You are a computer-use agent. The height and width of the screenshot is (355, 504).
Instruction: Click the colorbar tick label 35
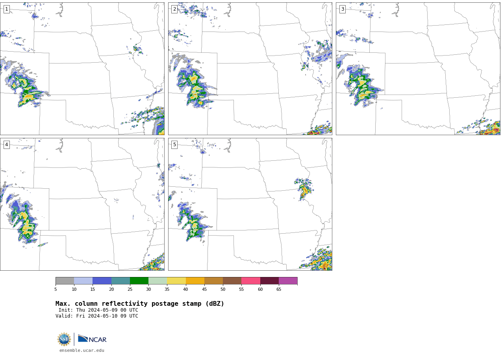click(167, 290)
